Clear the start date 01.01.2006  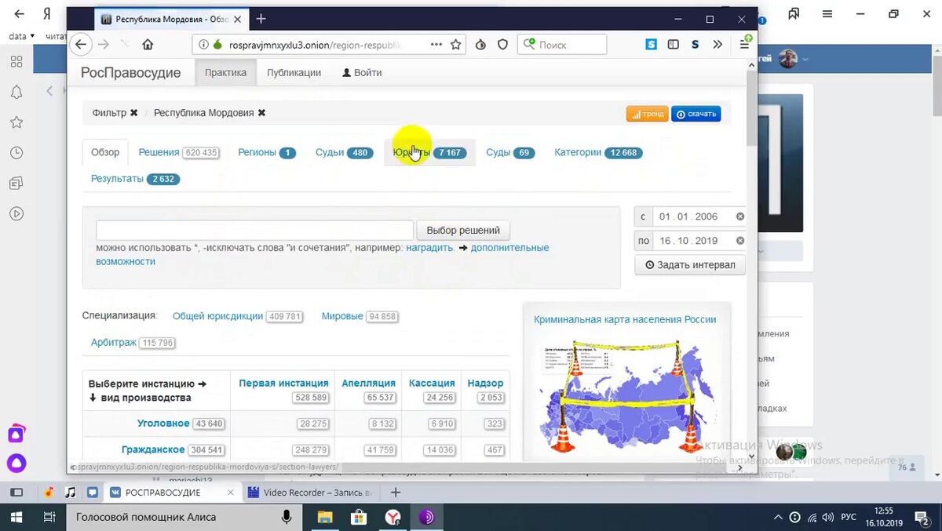click(x=739, y=216)
